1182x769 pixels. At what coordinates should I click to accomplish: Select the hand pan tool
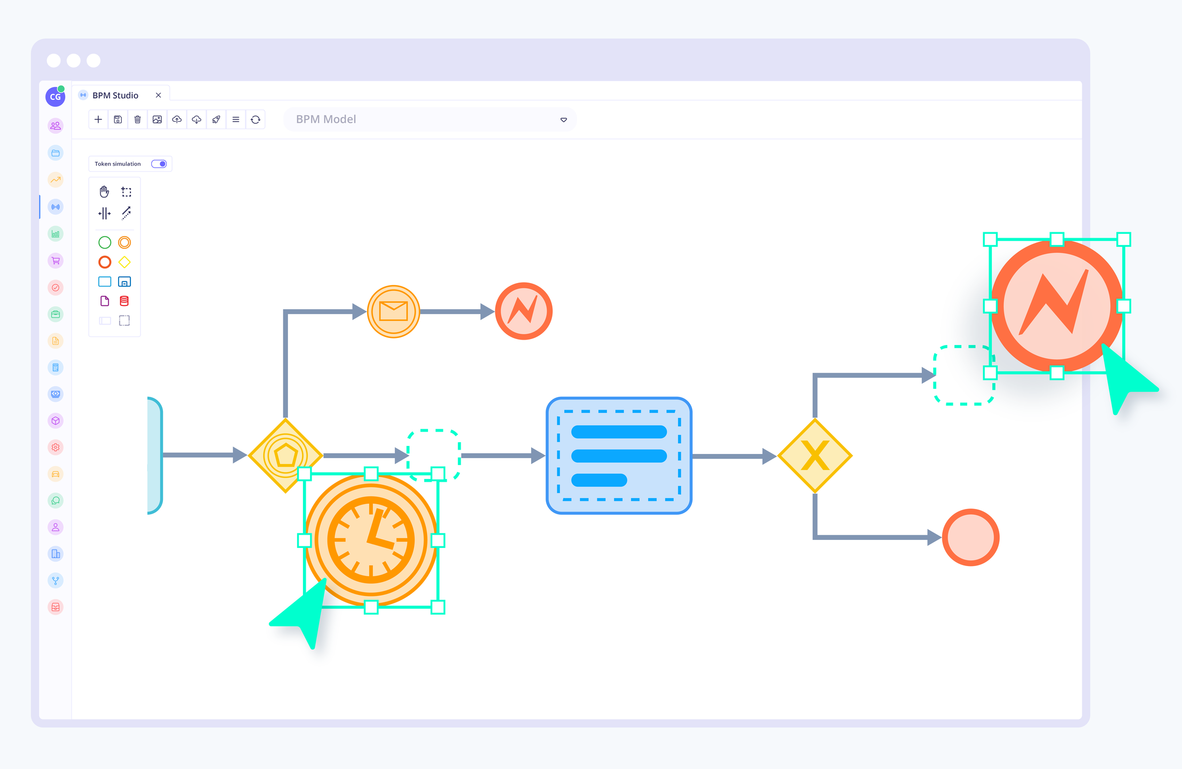[x=104, y=192]
